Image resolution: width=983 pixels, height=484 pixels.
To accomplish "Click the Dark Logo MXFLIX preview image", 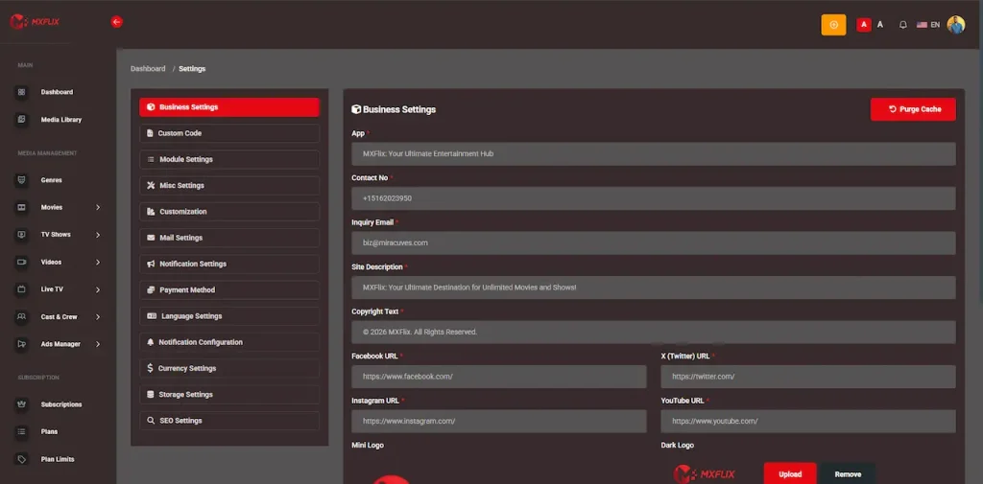I will [704, 474].
